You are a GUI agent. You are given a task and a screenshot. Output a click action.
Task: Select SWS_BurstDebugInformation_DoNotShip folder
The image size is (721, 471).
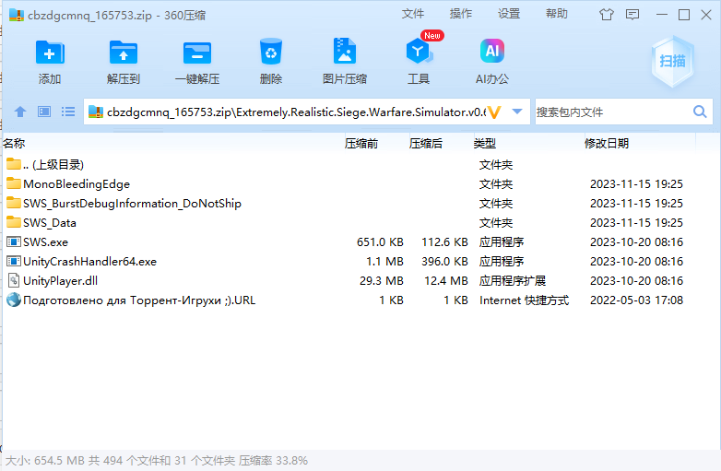click(x=132, y=203)
